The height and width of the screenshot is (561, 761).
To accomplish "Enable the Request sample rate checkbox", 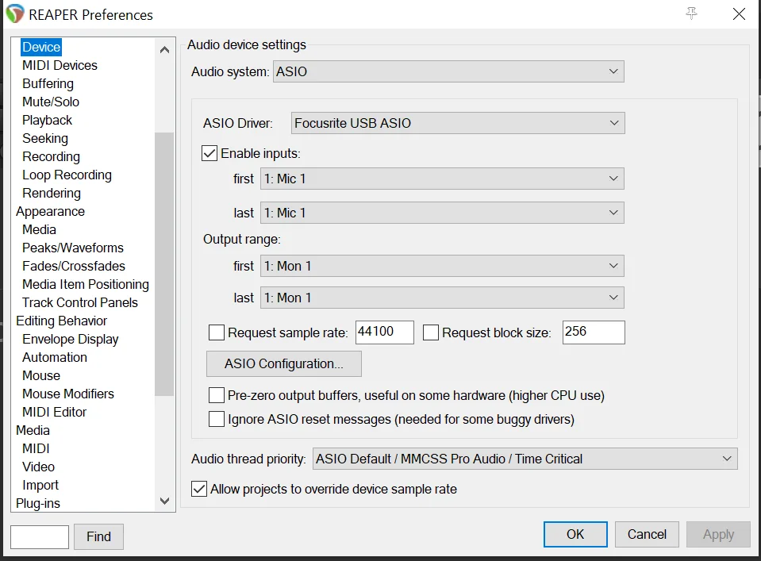I will coord(217,332).
